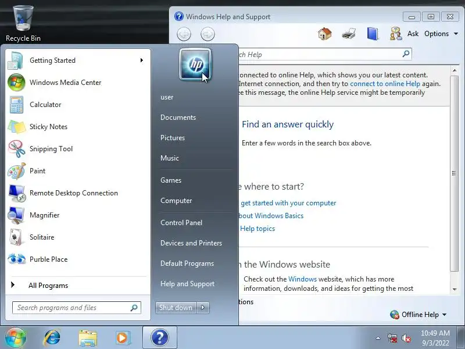Follow connect to online Help link
The image size is (465, 349).
point(385,84)
